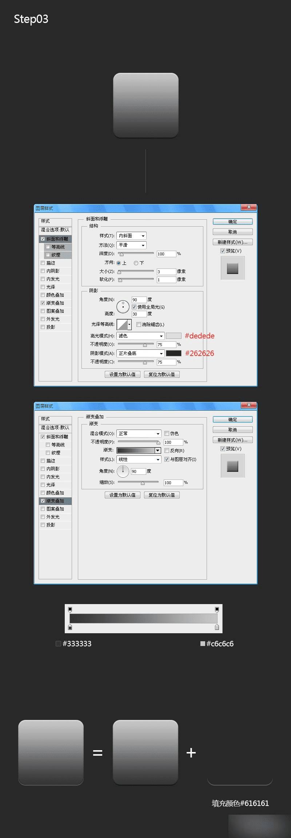
Task: Enable 纹理 checkbox in 斜面和浮雕 dialog
Action: [48, 255]
